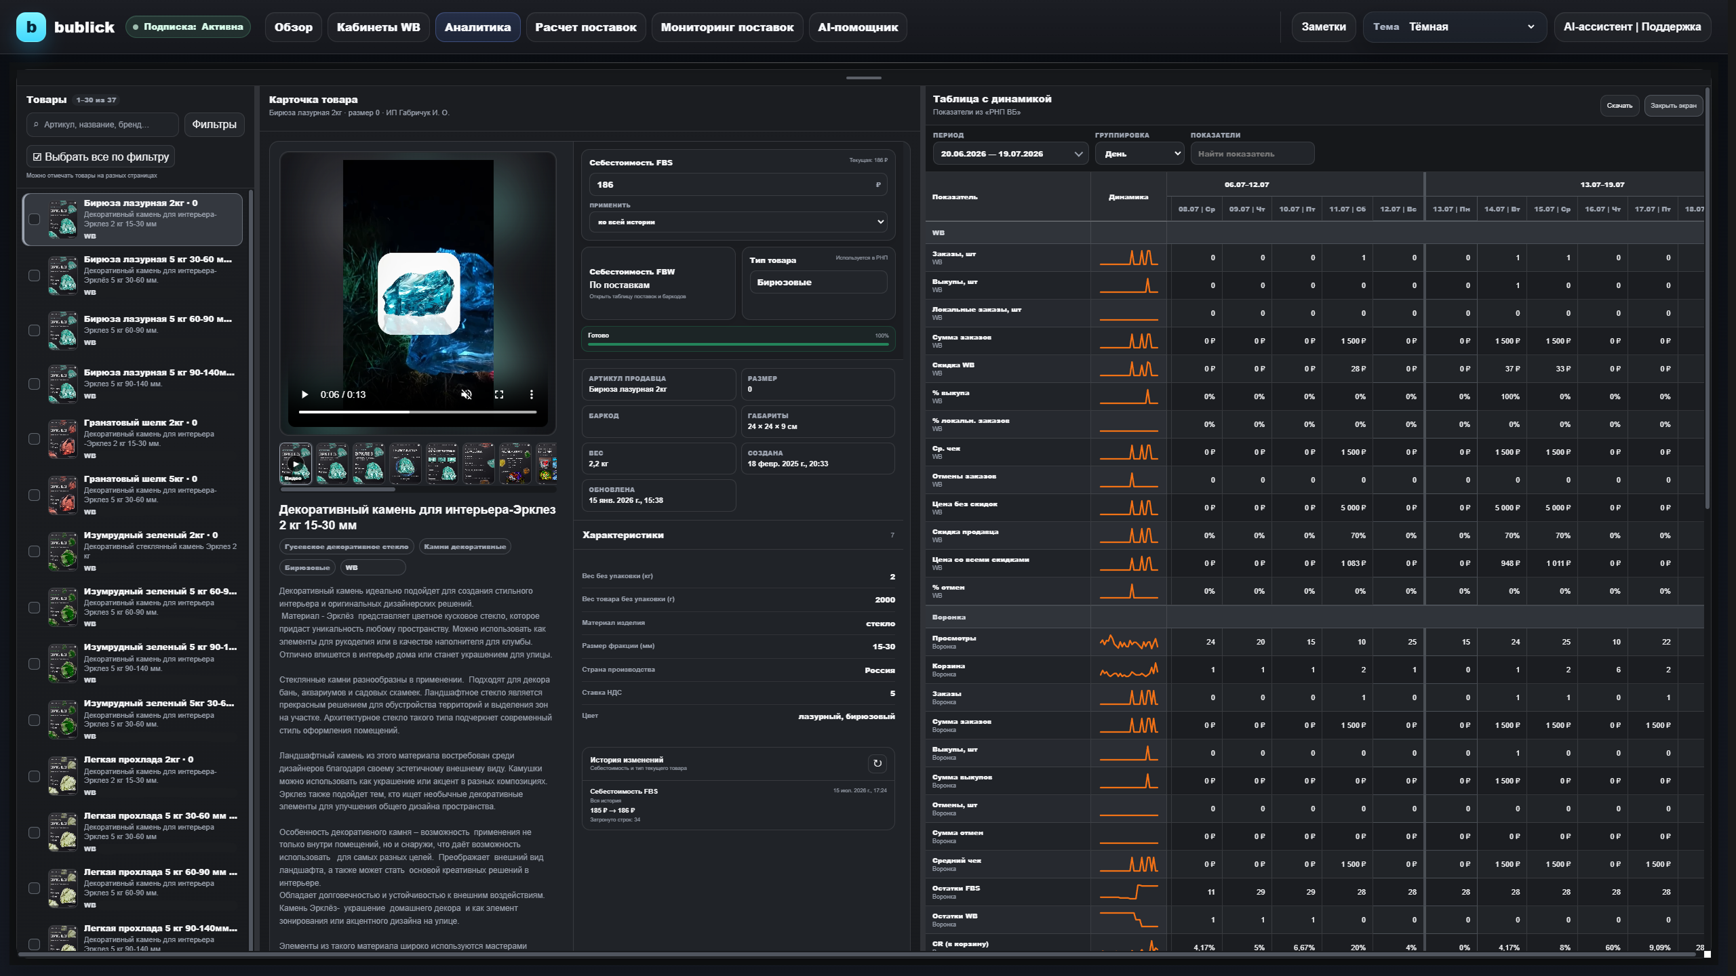Click the thumbnail strip horizontal scrollbar

point(337,489)
